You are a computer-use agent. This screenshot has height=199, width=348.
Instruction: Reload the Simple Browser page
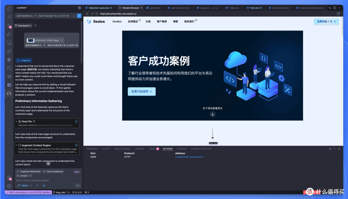(x=97, y=14)
